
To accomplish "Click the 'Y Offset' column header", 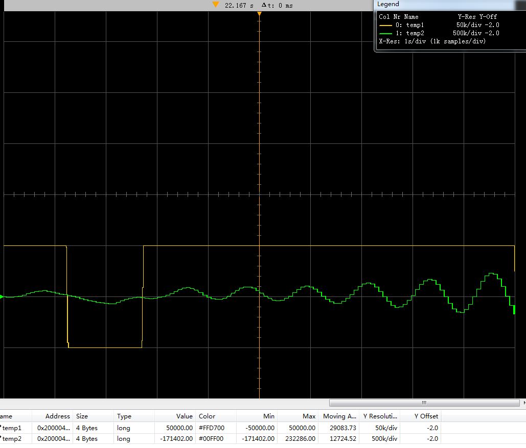I will tap(421, 416).
